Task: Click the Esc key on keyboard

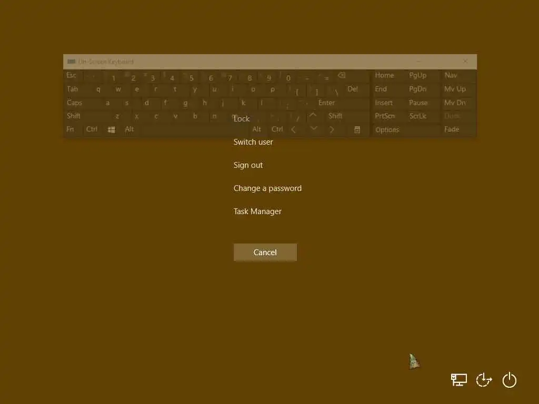Action: (x=71, y=75)
